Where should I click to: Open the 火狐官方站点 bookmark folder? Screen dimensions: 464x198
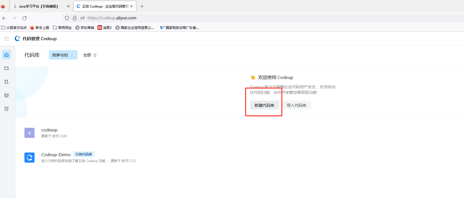pos(14,28)
